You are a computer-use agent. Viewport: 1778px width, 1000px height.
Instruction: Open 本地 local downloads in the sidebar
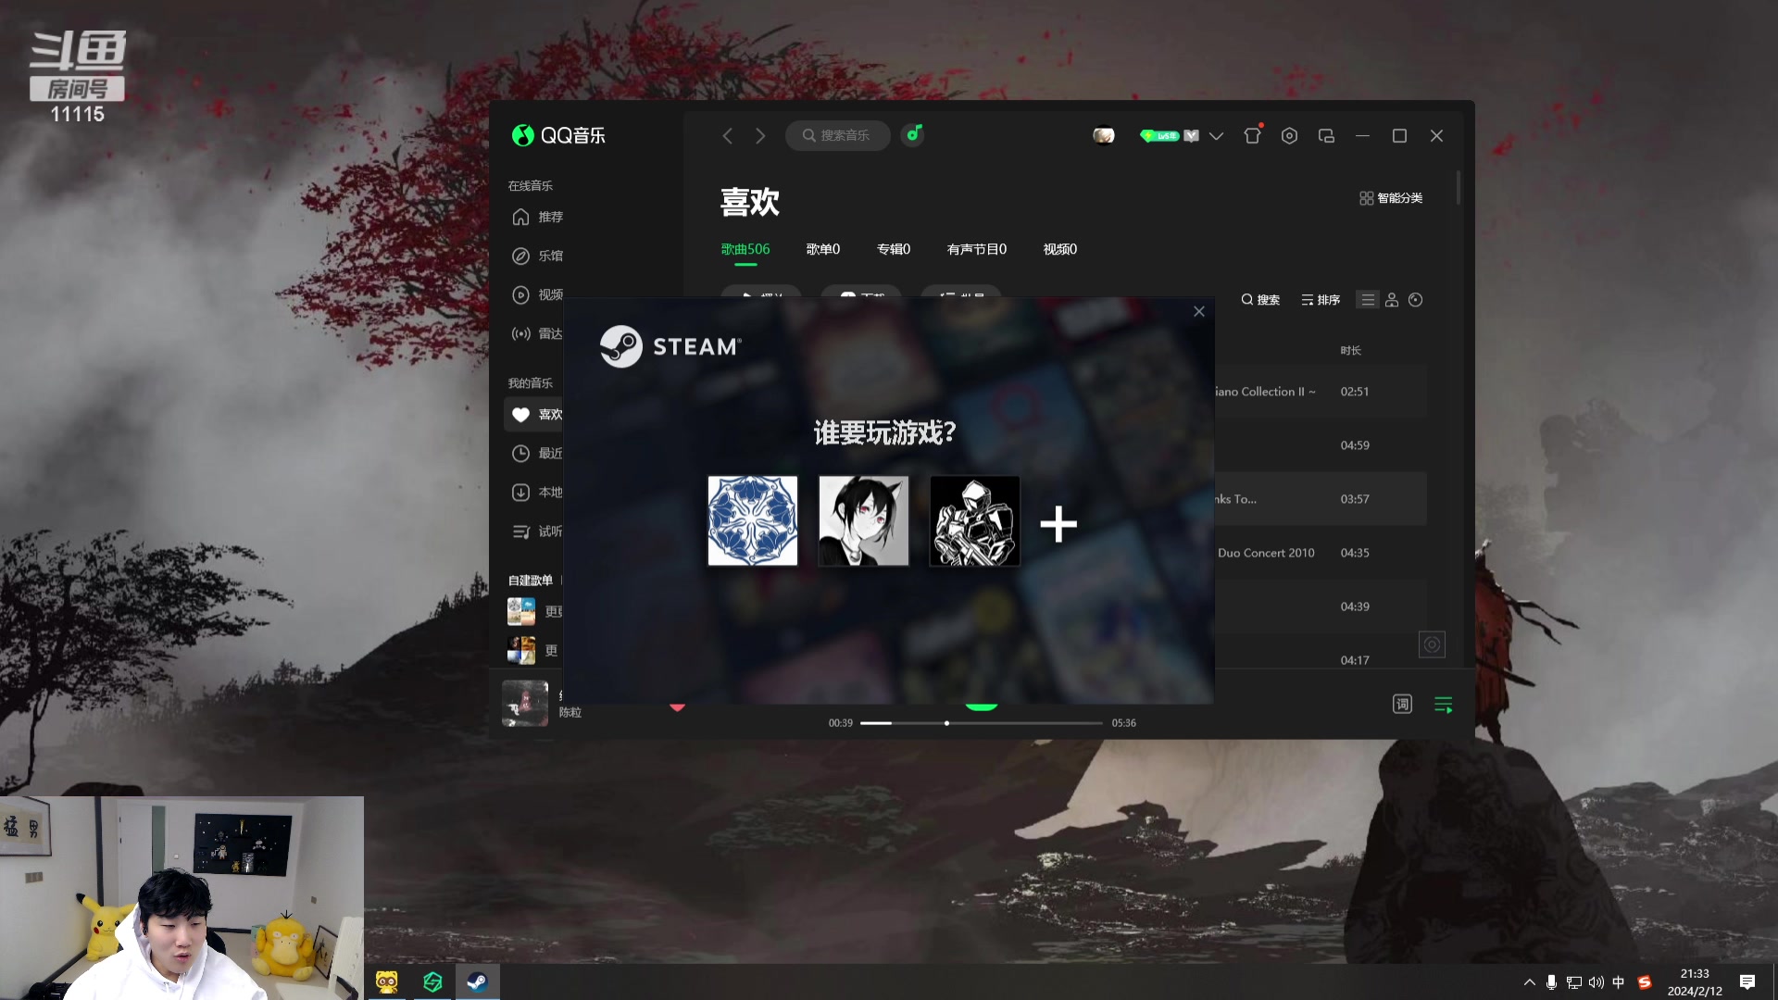(x=536, y=493)
